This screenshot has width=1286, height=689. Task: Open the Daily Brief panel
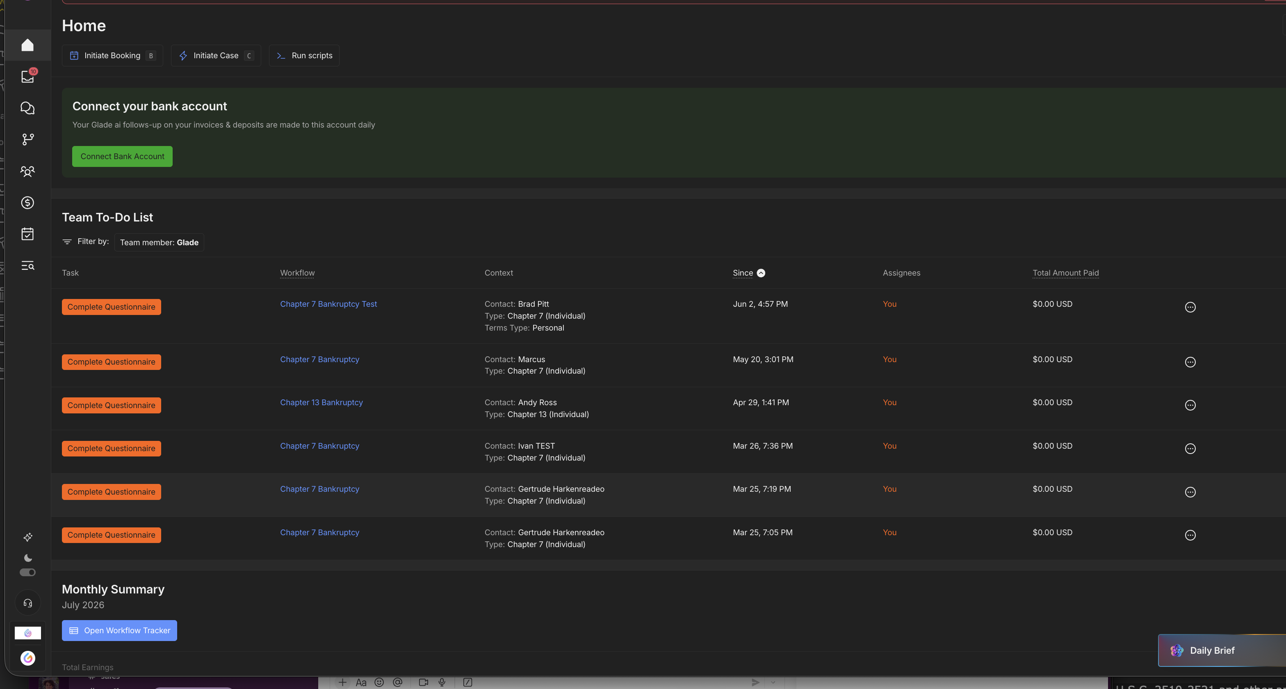(x=1222, y=650)
